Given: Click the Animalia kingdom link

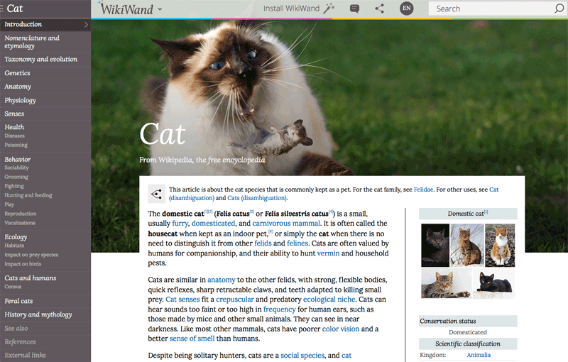Looking at the screenshot, I should coord(479,355).
